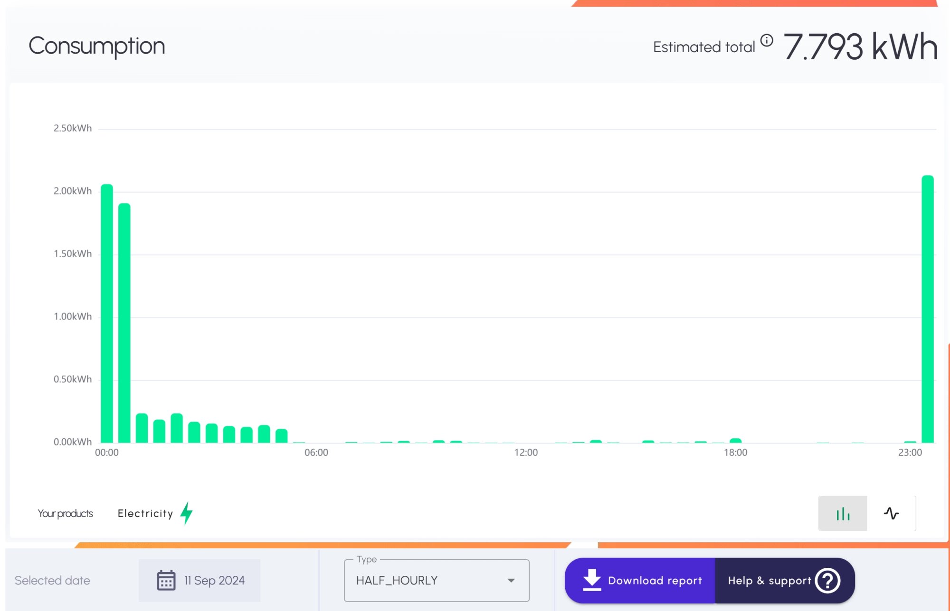Click the 06:00 axis label
This screenshot has height=611, width=950.
click(x=316, y=453)
